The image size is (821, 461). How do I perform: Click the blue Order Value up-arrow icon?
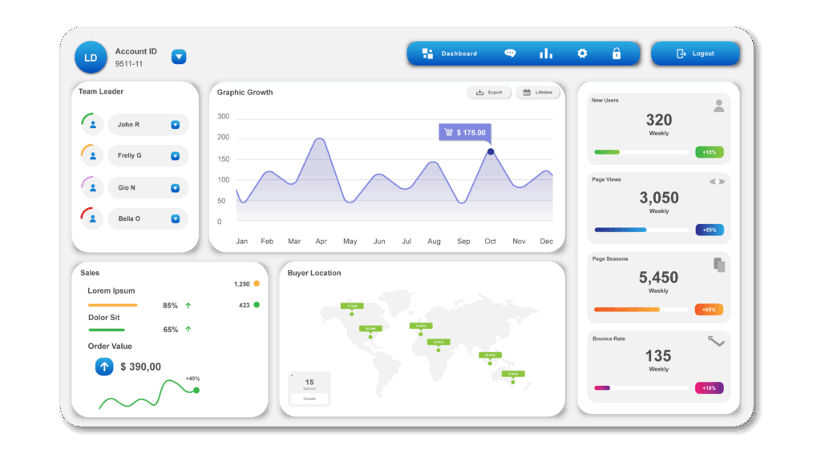coord(104,367)
